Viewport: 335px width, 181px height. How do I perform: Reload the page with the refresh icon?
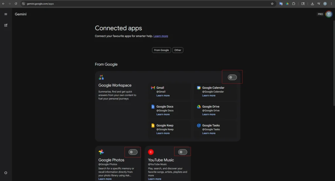coord(16,4)
